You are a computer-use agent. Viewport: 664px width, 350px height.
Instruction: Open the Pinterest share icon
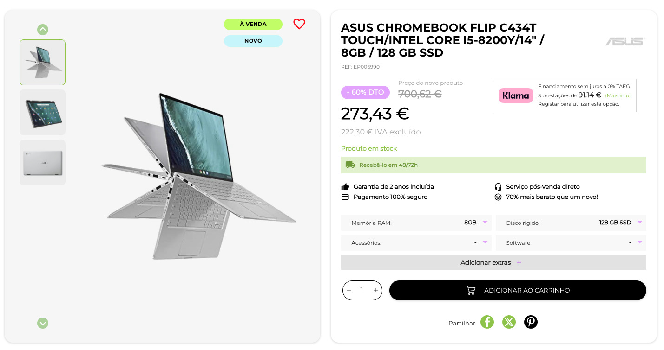pyautogui.click(x=531, y=322)
